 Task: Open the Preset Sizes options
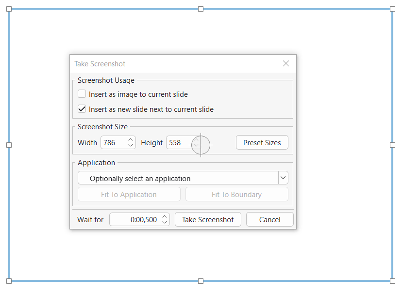(x=262, y=143)
